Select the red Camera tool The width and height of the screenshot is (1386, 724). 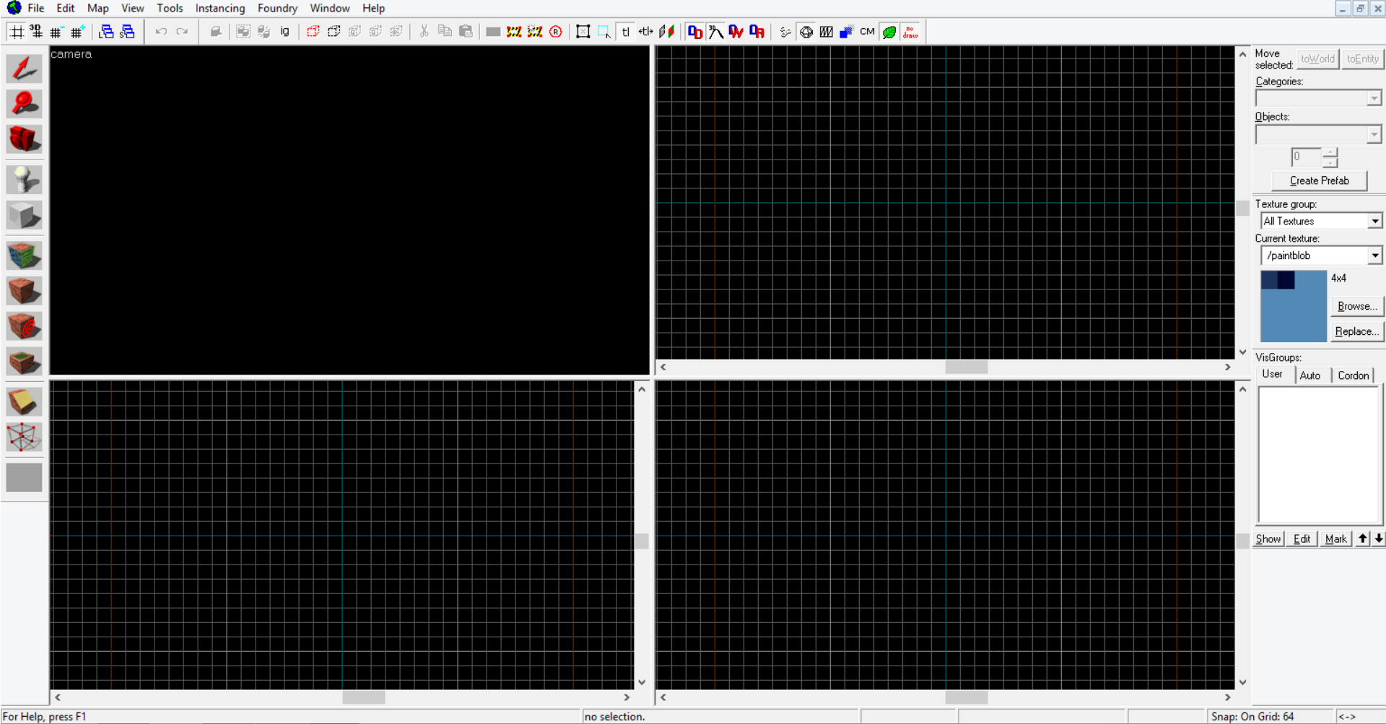pos(24,139)
